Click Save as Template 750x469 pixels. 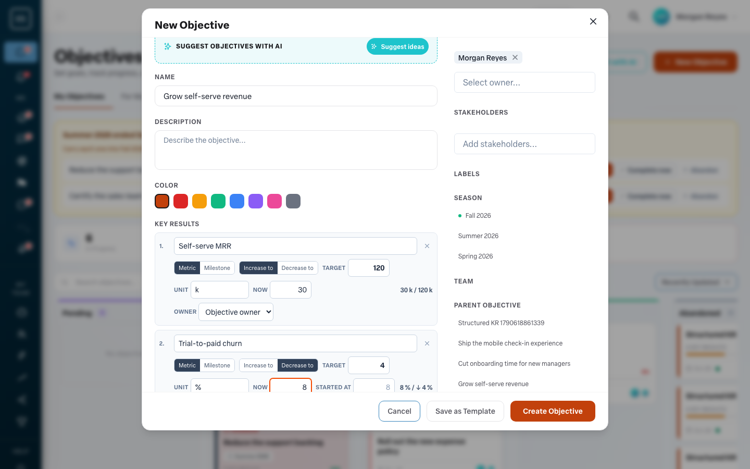coord(465,411)
